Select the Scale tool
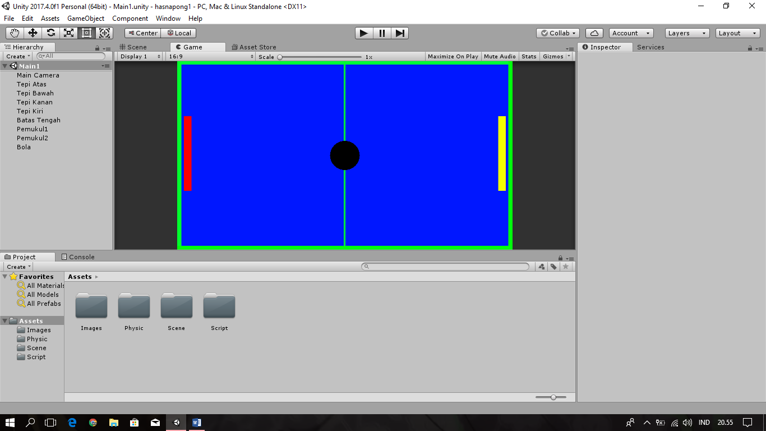766x431 pixels. point(68,33)
